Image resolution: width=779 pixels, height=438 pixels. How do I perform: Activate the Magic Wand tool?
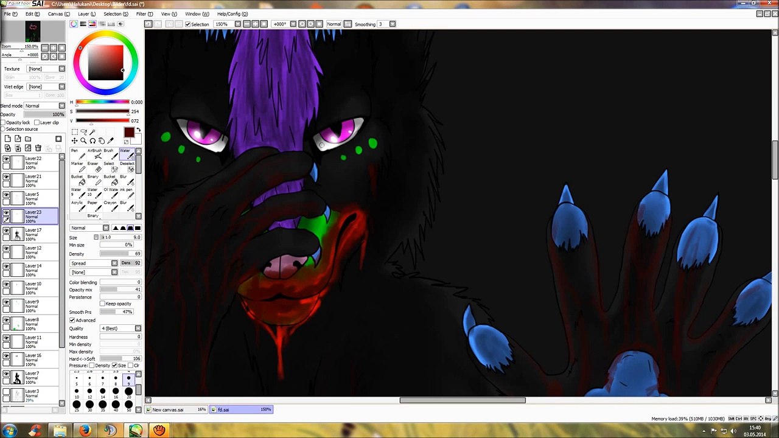click(93, 132)
